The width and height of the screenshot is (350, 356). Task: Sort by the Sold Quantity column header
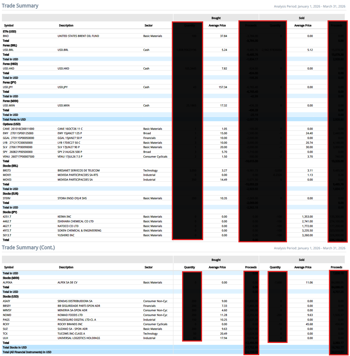pyautogui.click(x=275, y=25)
